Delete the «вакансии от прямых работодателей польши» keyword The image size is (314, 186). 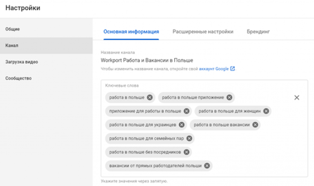point(207,166)
